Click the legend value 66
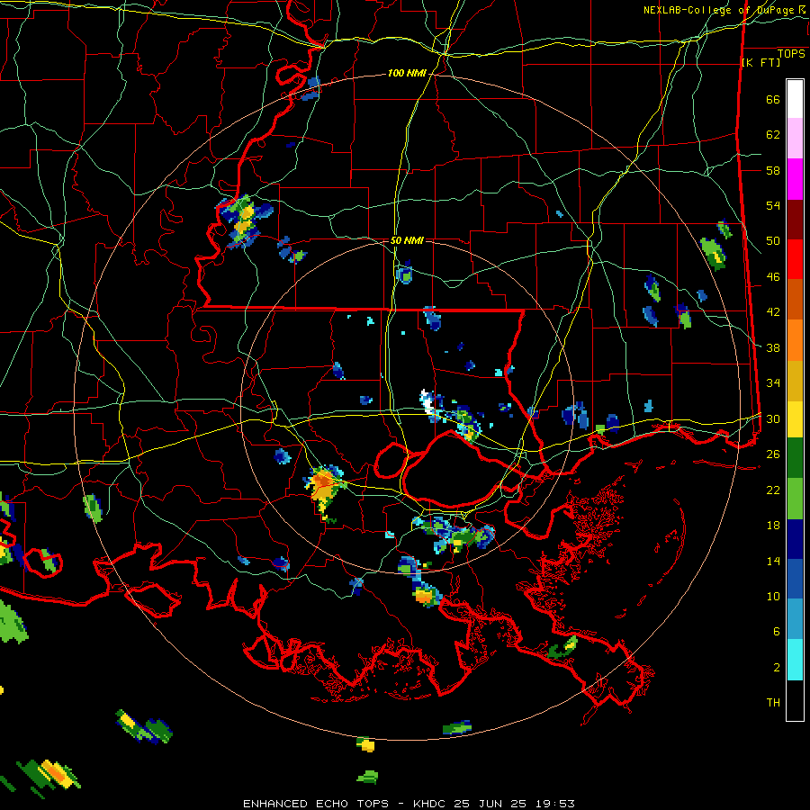Screen dimensions: 810x810 [x=773, y=99]
